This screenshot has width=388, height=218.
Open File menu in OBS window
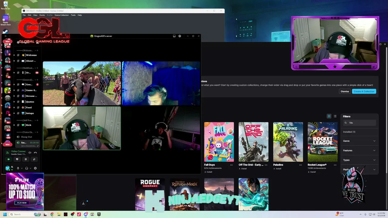24,15
